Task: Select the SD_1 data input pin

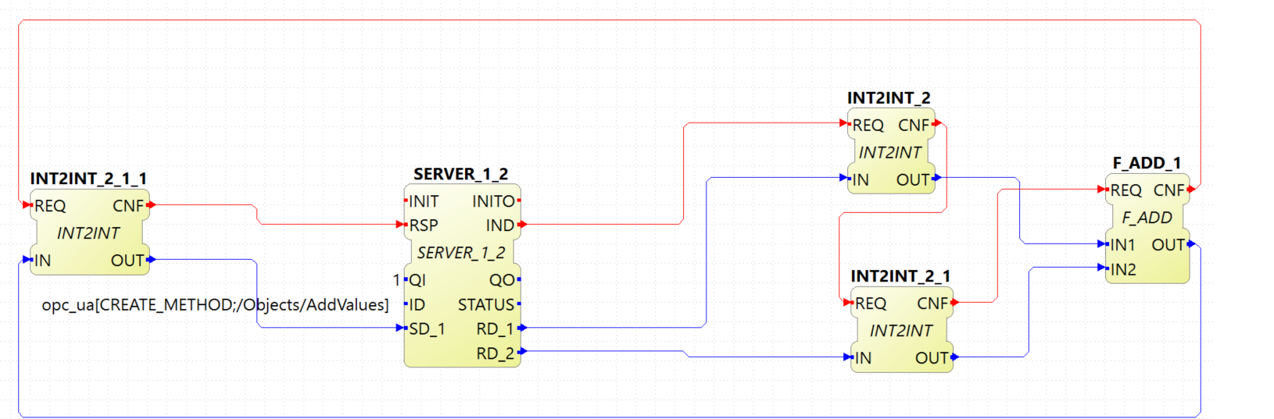Action: pos(426,328)
